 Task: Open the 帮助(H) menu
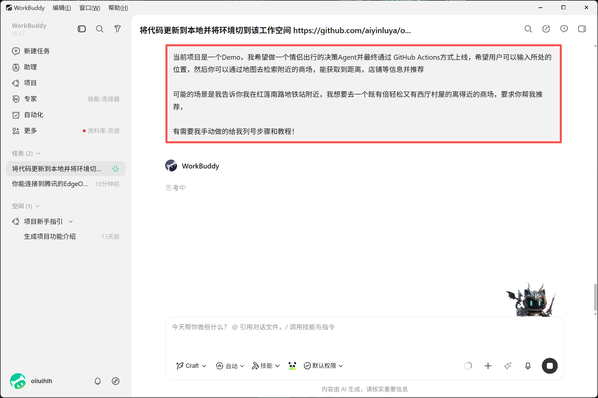pyautogui.click(x=118, y=8)
